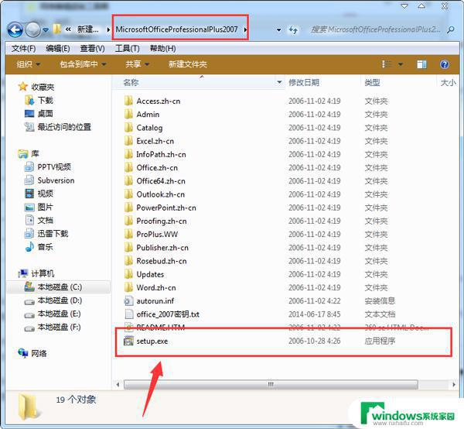Viewport: 464px width, 429px height.
Task: Open the 共享 dropdown
Action: pos(137,64)
